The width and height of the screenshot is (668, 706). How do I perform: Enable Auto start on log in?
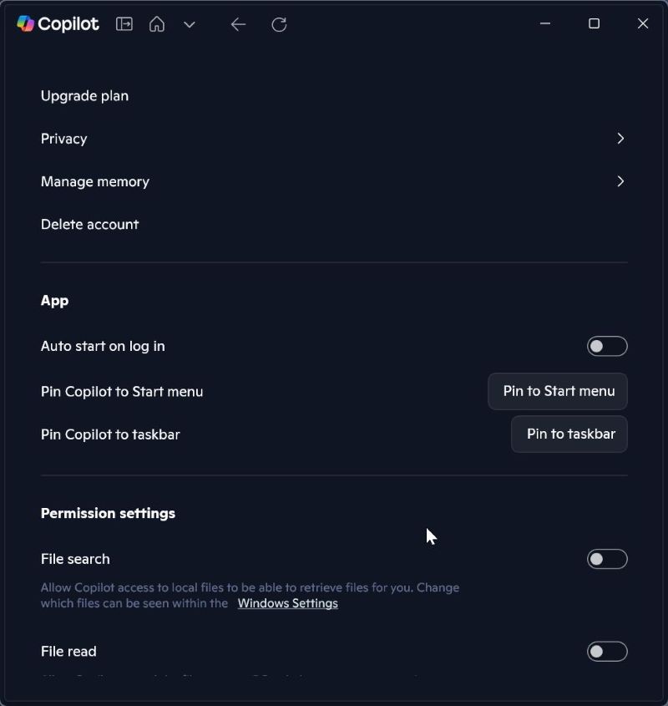pyautogui.click(x=607, y=346)
